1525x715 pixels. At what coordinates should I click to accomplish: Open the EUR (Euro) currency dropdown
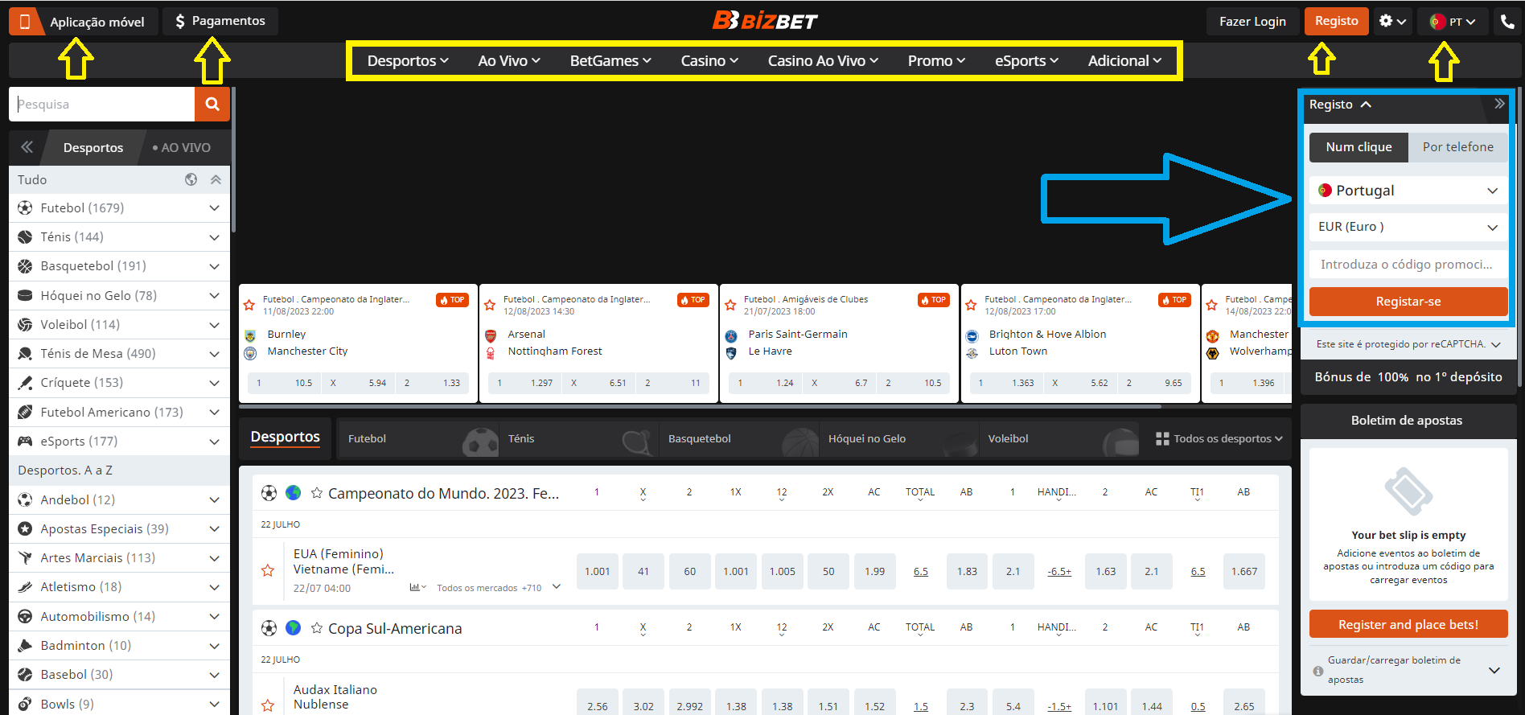1408,227
